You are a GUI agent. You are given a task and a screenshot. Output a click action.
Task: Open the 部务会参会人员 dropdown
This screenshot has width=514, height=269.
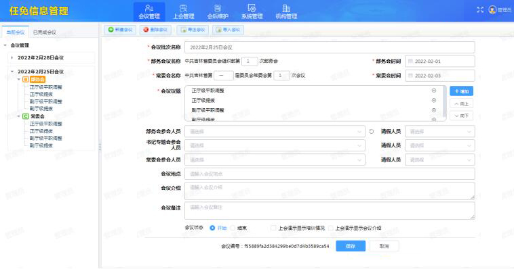click(275, 131)
